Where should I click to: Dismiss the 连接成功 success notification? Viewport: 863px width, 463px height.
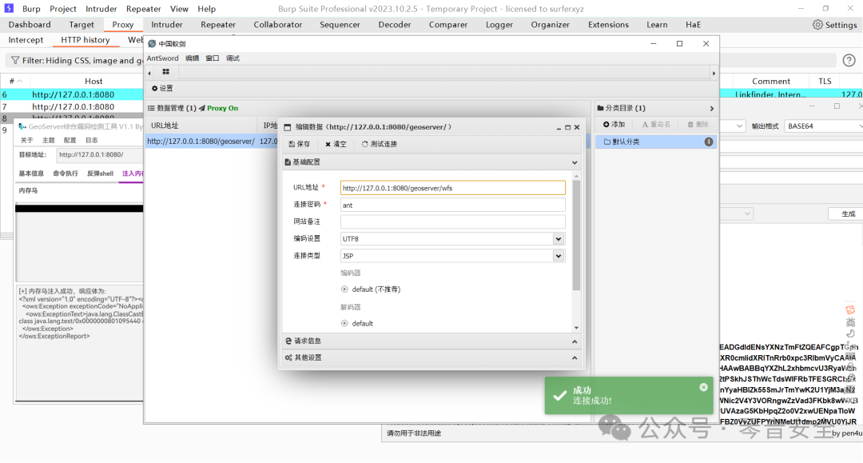pyautogui.click(x=703, y=387)
